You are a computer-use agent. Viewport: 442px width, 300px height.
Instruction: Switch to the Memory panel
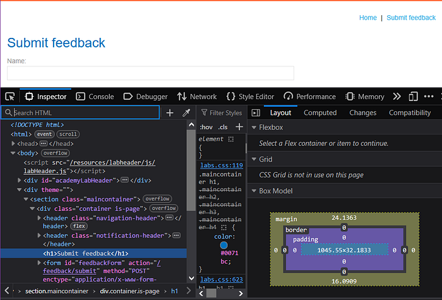pos(365,97)
